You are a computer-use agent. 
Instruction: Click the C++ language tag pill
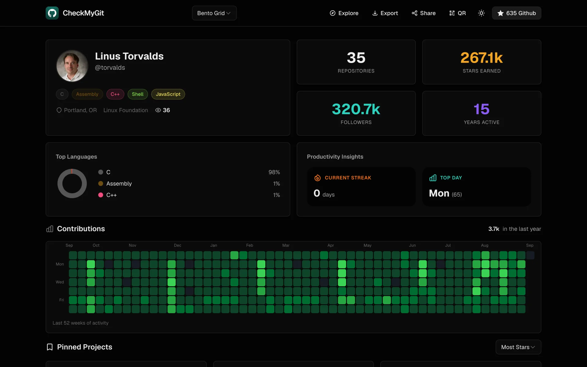(115, 94)
